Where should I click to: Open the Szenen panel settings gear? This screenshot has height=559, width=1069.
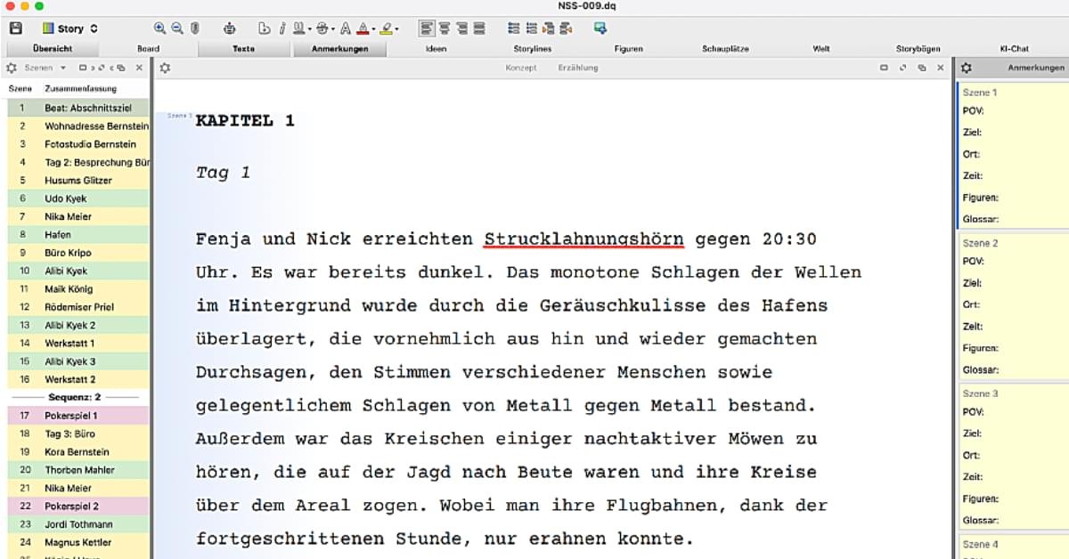tap(11, 67)
